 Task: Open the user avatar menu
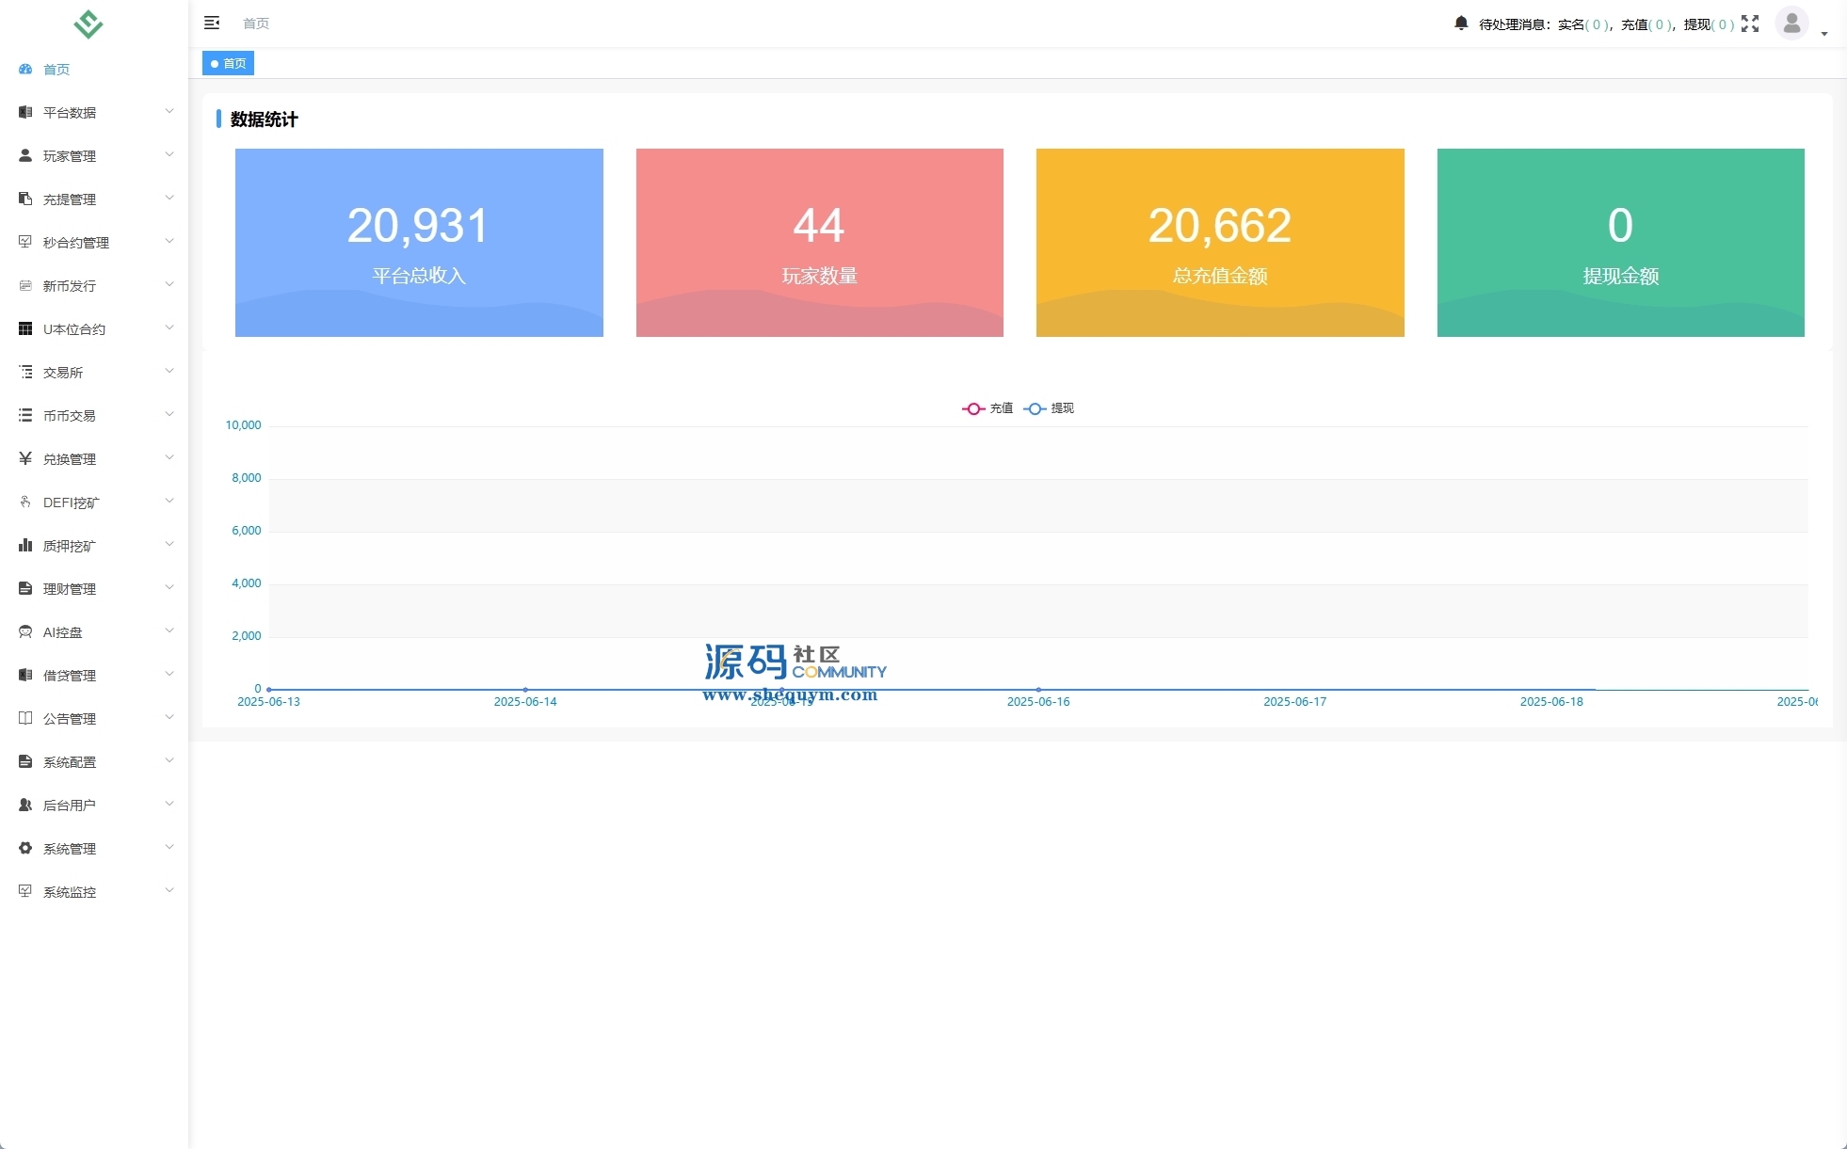click(x=1791, y=24)
